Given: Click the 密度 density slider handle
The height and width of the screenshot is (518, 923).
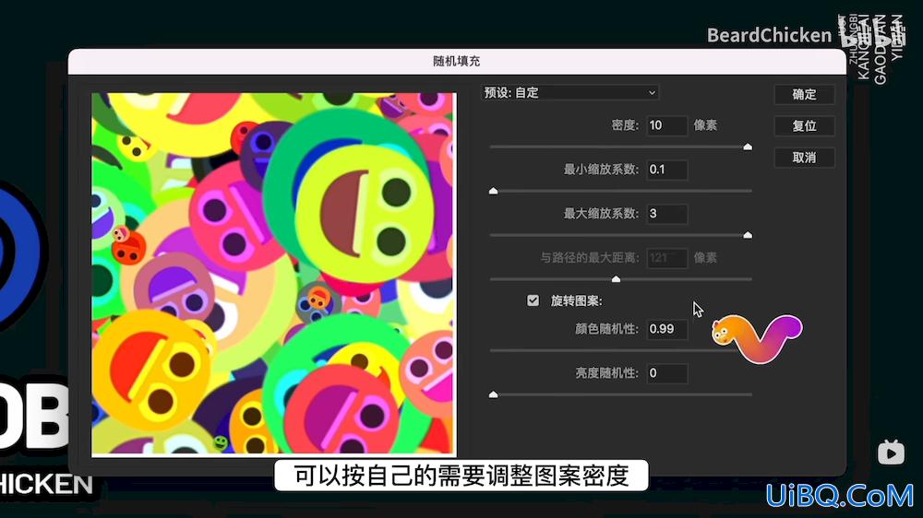Looking at the screenshot, I should pos(748,147).
